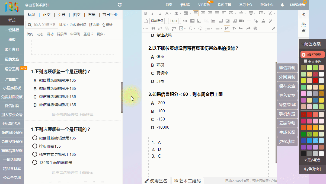Image resolution: width=326 pixels, height=184 pixels.
Task: Enable the 全文换色 checkbox
Action: (305, 61)
